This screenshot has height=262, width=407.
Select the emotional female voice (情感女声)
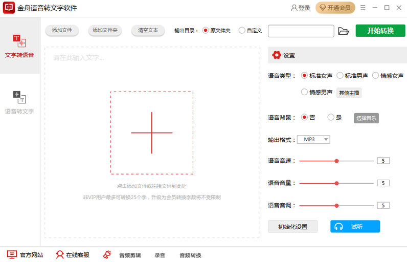pos(376,76)
